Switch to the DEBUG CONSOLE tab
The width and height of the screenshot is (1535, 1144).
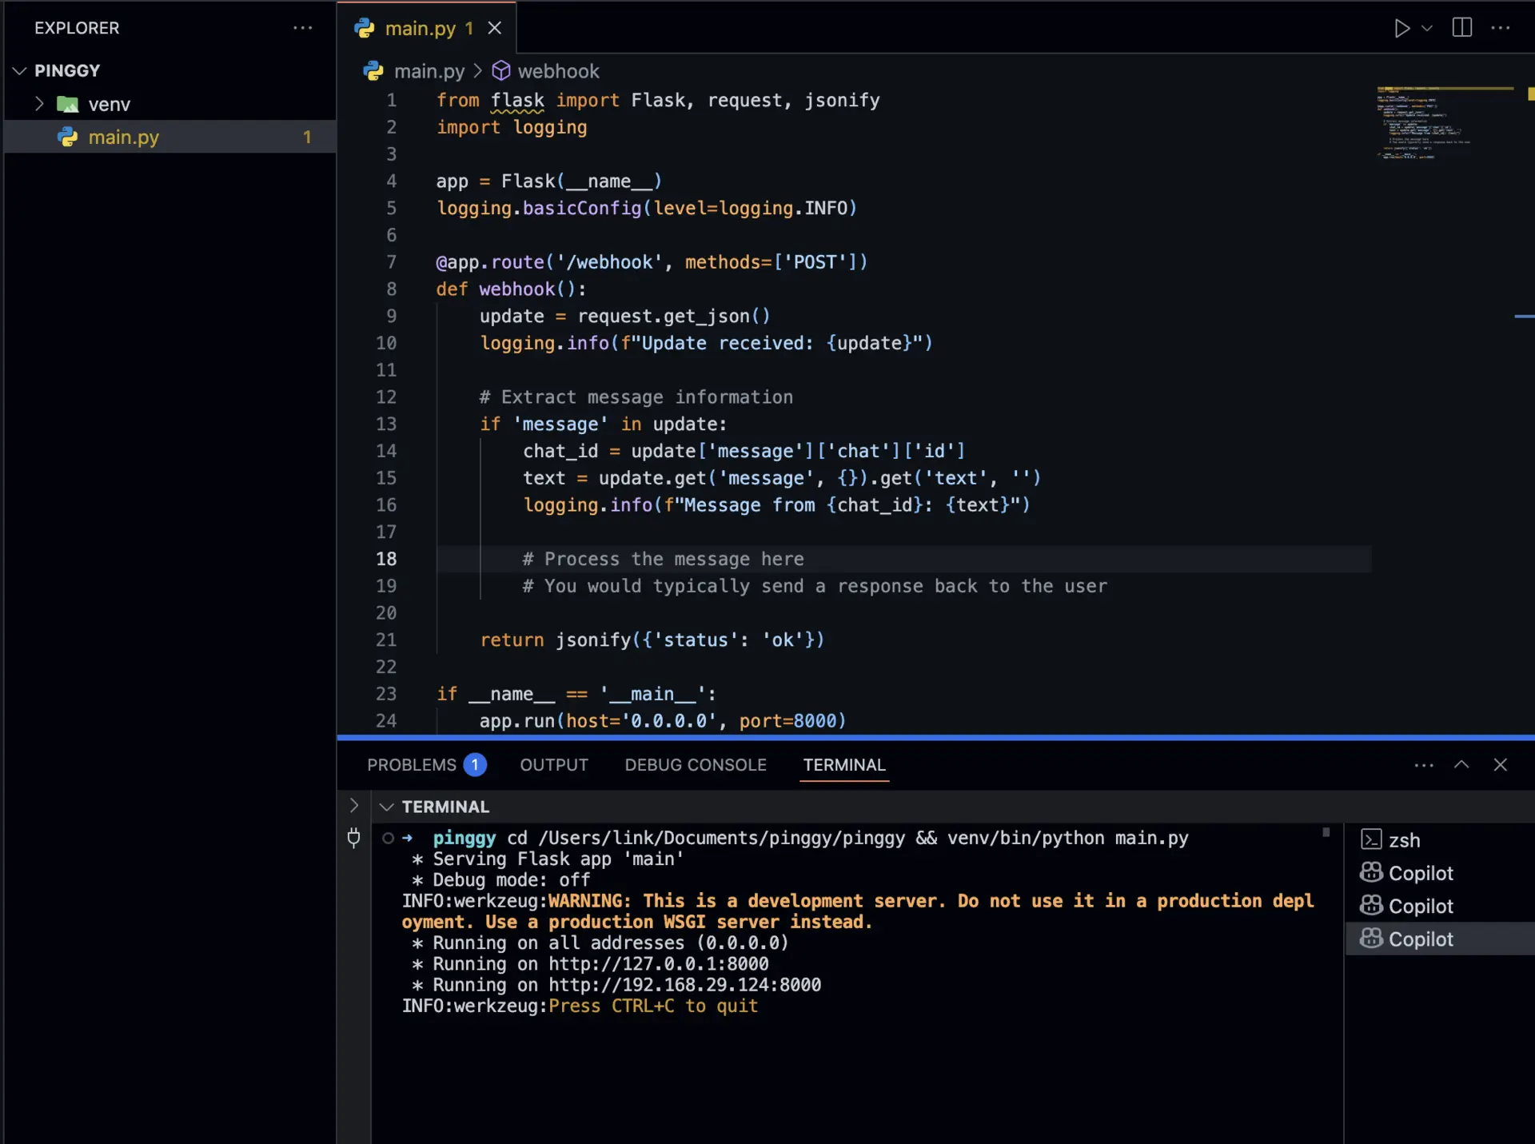coord(696,765)
